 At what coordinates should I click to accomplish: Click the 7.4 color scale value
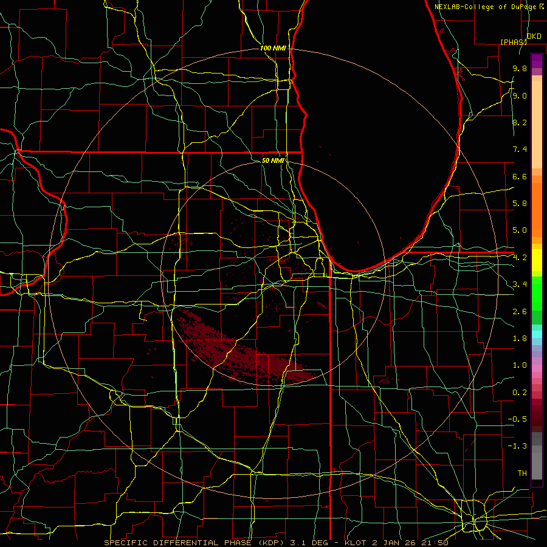coord(520,150)
